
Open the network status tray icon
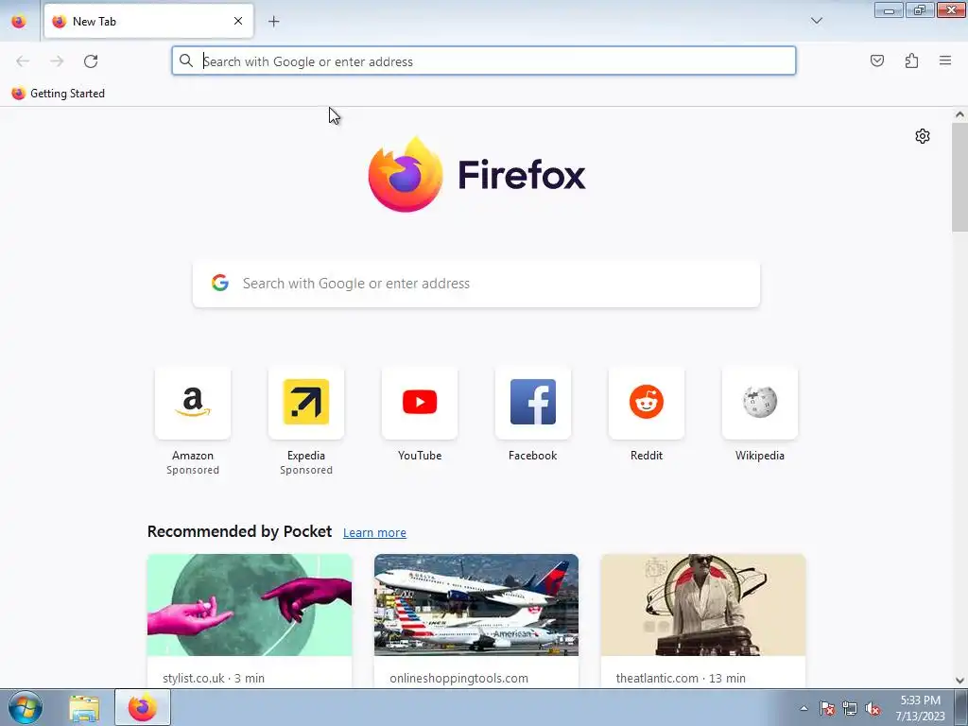[x=850, y=709]
